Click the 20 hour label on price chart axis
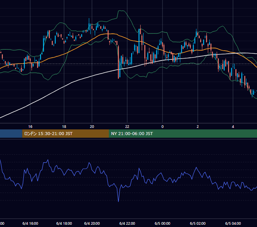 92,127
